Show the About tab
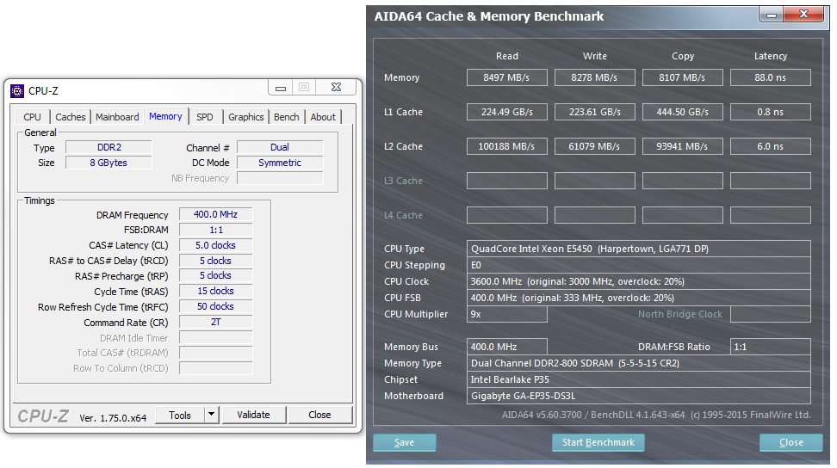The image size is (837, 468). tap(323, 117)
